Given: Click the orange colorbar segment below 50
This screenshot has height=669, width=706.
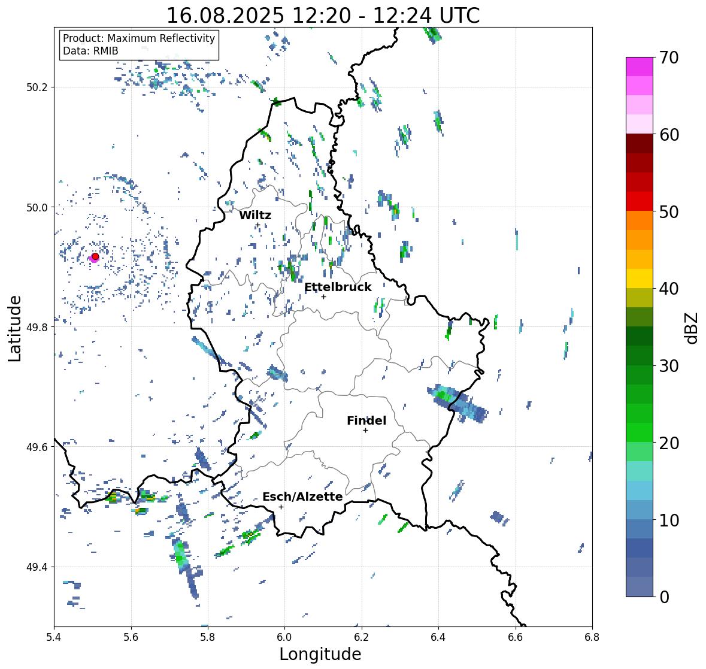Looking at the screenshot, I should pos(640,220).
